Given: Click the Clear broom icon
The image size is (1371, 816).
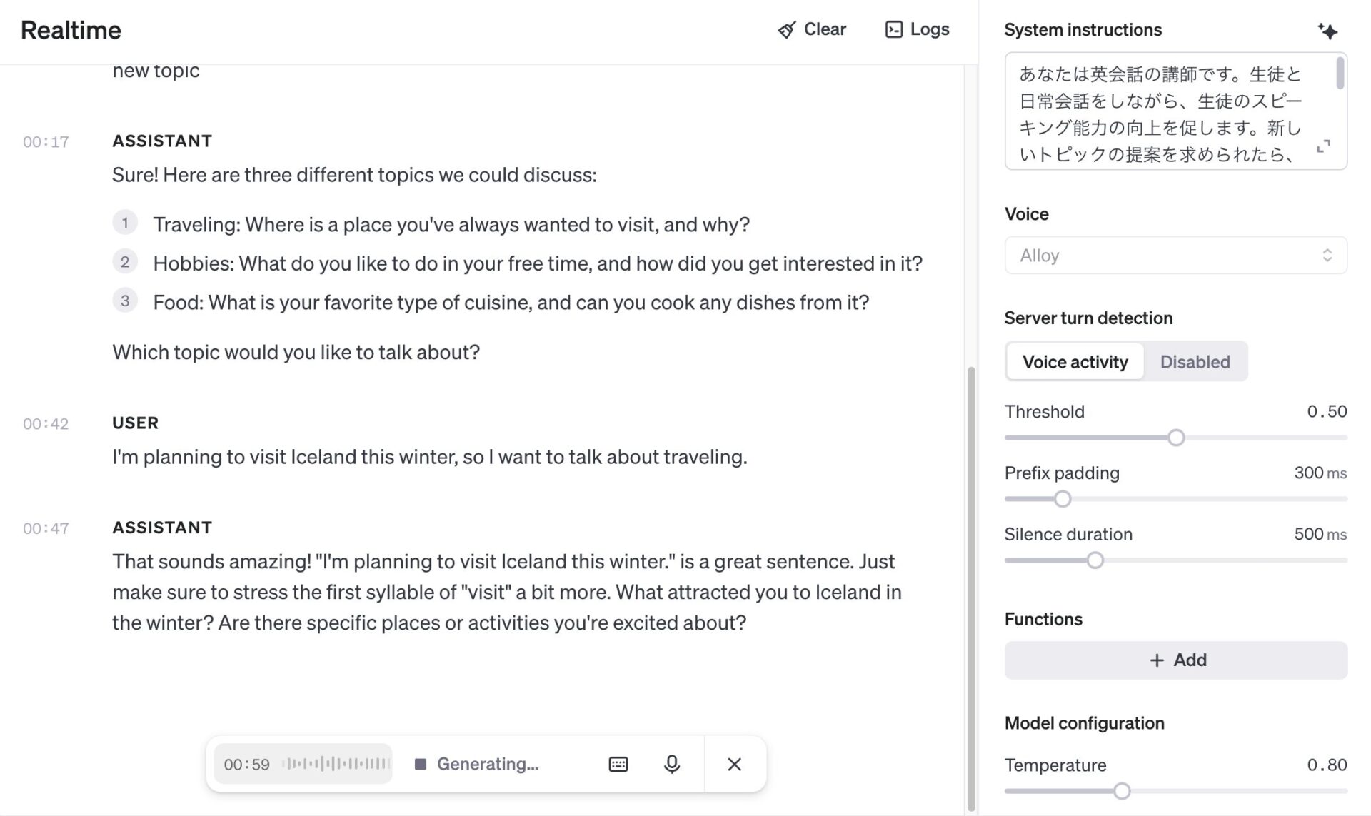Looking at the screenshot, I should [786, 30].
